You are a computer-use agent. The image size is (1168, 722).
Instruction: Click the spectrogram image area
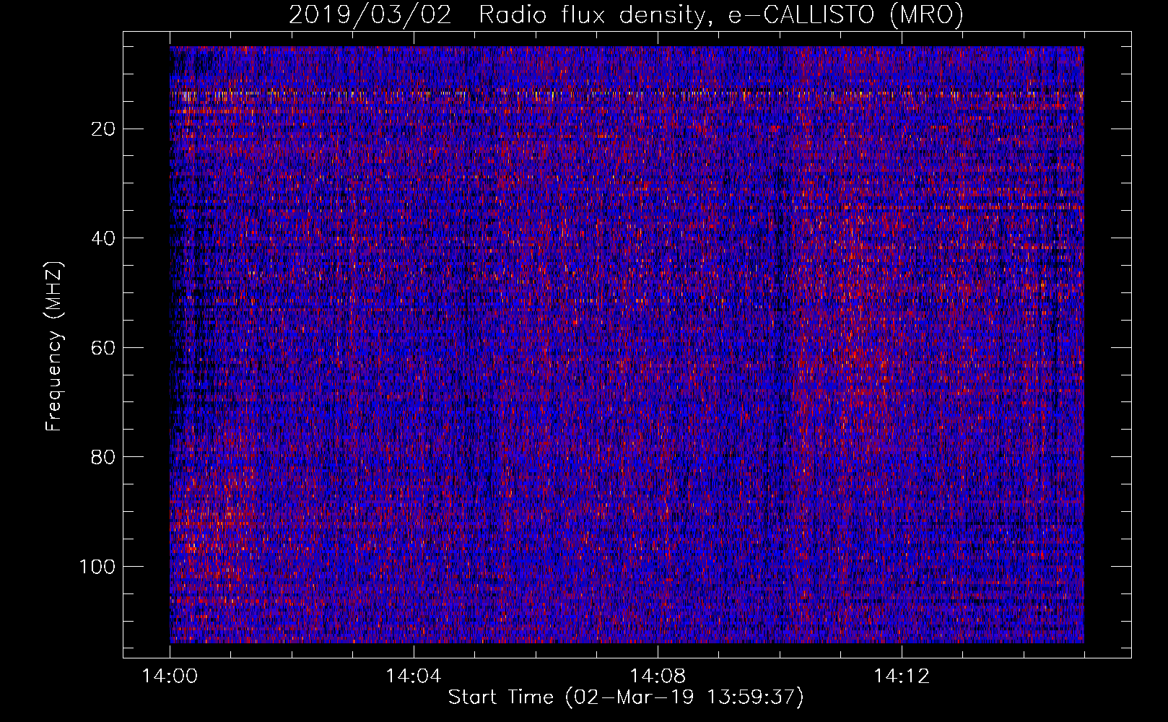click(627, 344)
